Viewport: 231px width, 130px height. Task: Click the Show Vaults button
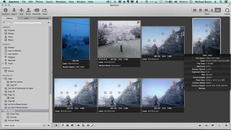coord(10,125)
